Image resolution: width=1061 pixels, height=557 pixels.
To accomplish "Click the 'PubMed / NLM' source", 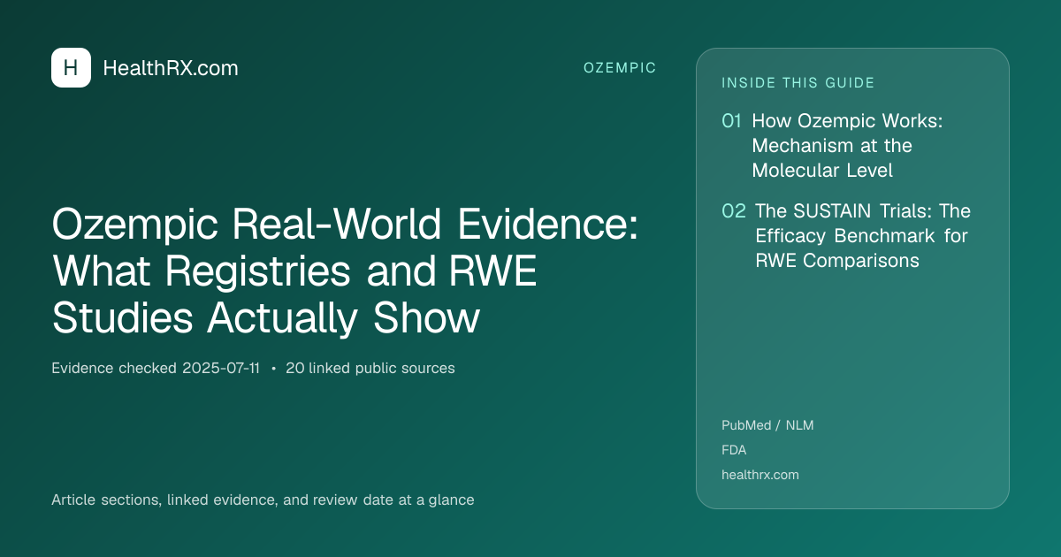I will (x=767, y=425).
